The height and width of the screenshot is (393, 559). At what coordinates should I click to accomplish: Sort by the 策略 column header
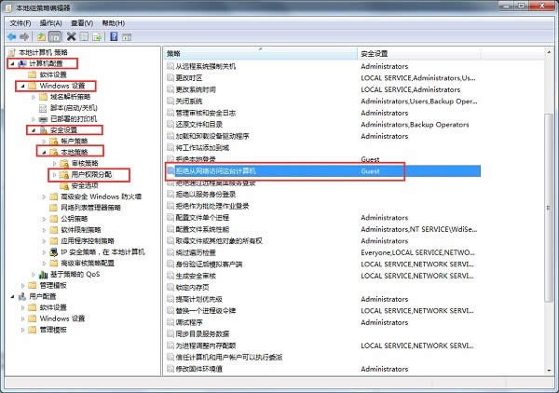[260, 53]
